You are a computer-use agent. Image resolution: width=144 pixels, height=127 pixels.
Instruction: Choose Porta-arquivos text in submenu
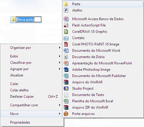pos(83,114)
